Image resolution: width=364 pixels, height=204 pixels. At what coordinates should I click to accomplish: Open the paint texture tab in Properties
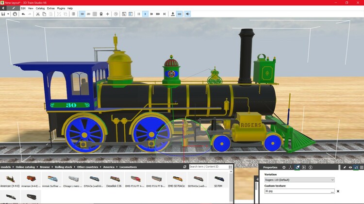(x=297, y=167)
